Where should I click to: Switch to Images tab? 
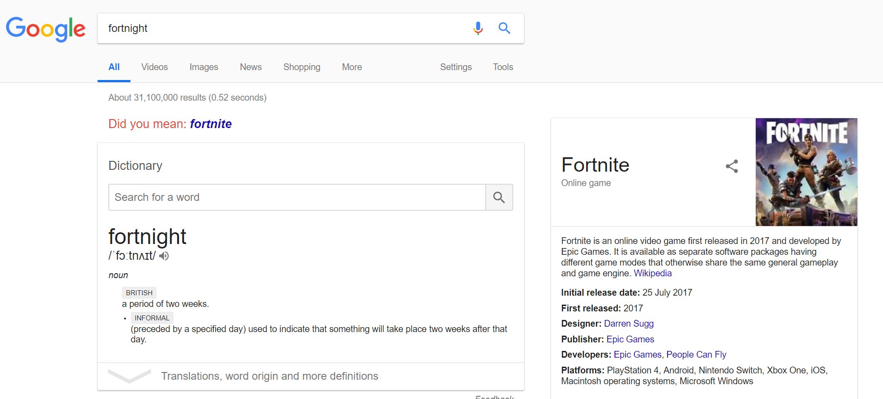click(x=204, y=67)
